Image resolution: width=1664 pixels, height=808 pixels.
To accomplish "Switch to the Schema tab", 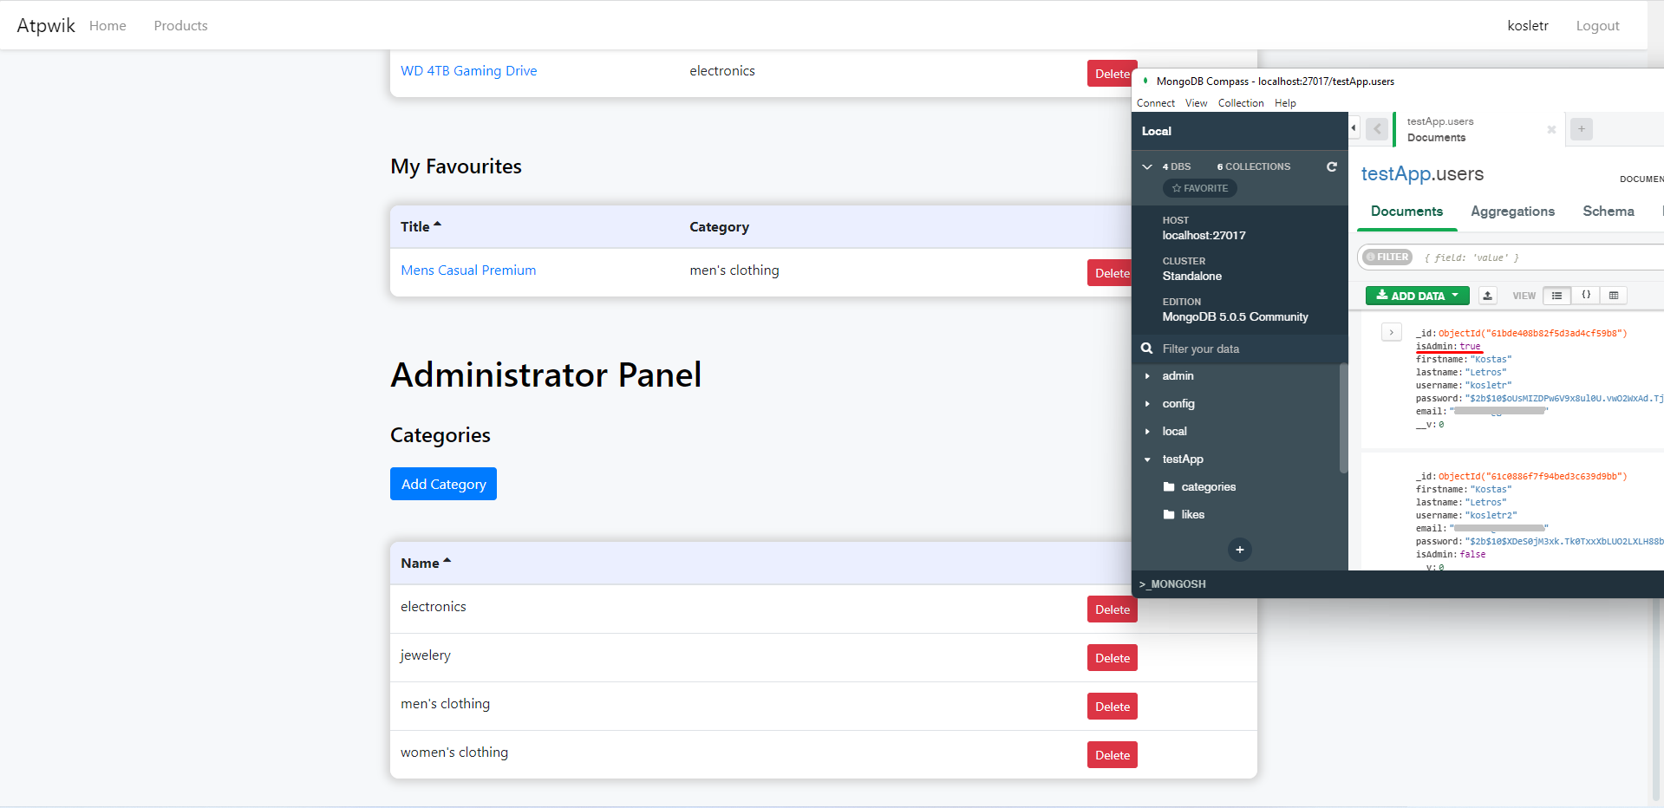I will [x=1609, y=212].
